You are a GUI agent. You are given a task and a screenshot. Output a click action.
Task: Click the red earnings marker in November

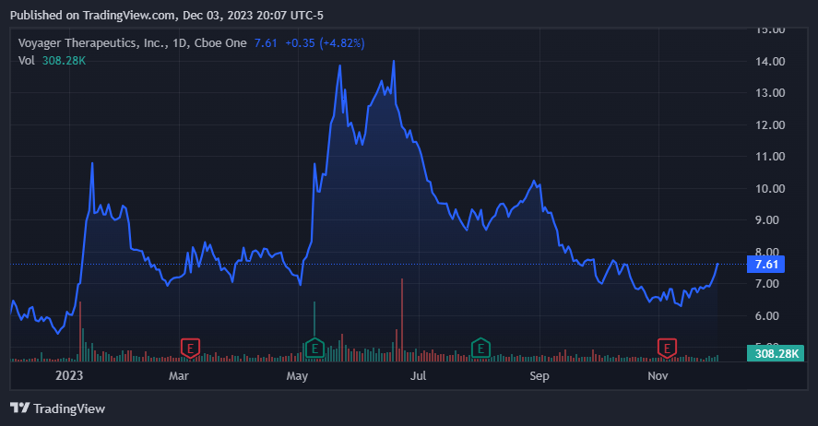[667, 348]
